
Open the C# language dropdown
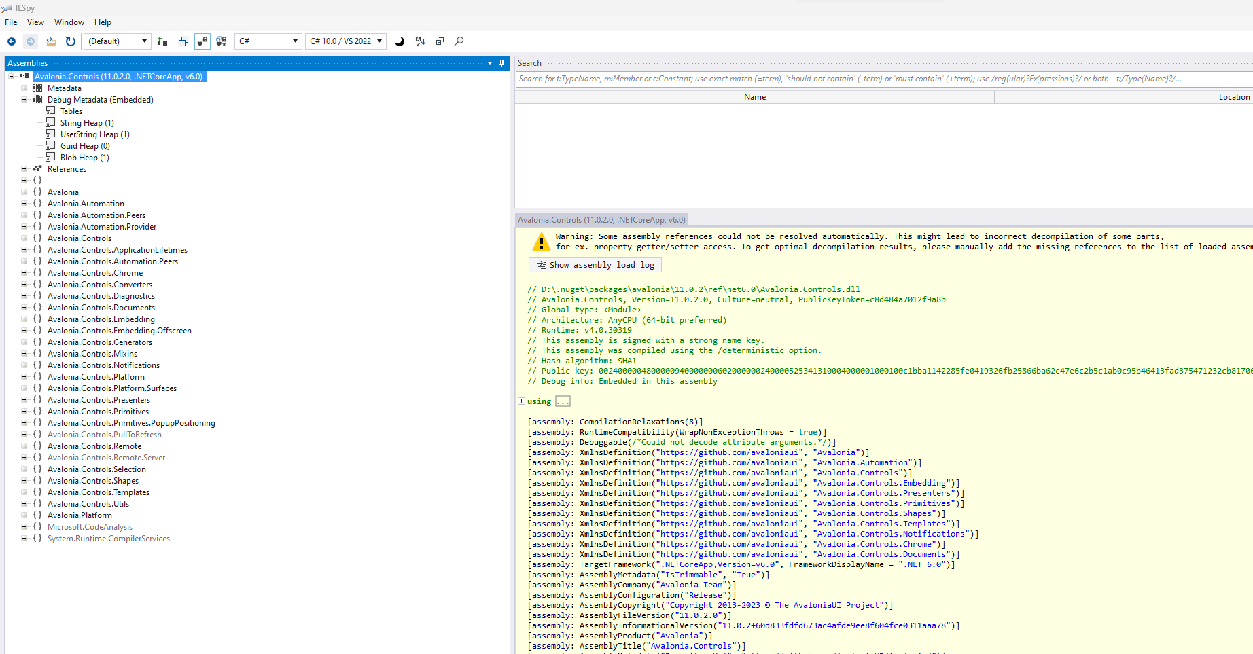tap(268, 41)
